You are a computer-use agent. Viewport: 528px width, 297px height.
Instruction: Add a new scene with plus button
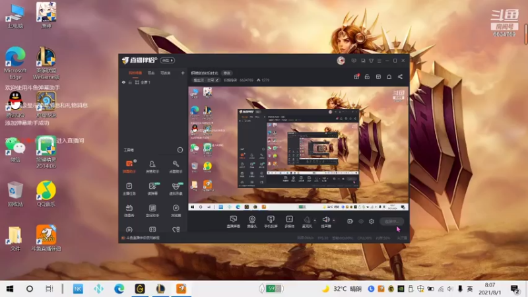pyautogui.click(x=183, y=73)
